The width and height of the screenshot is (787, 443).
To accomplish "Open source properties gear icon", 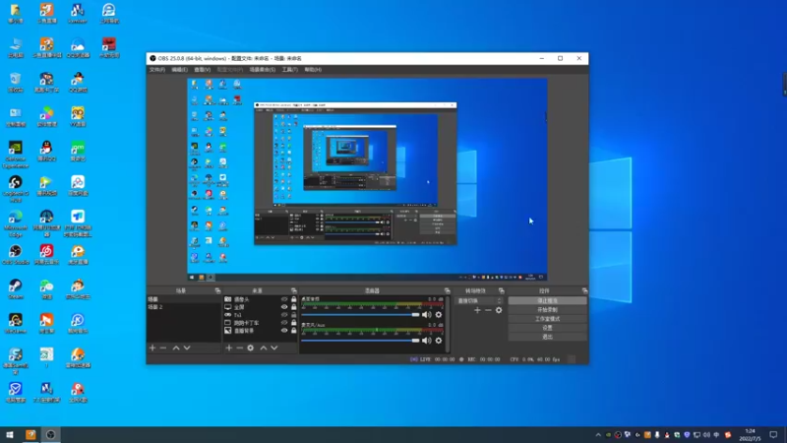I will tap(251, 348).
